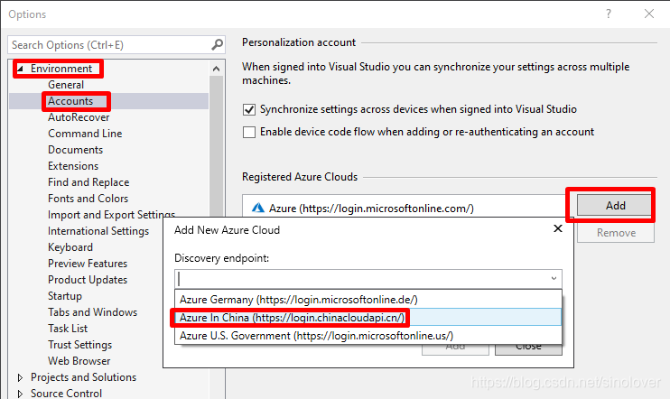Open Web Browser settings

pyautogui.click(x=79, y=360)
